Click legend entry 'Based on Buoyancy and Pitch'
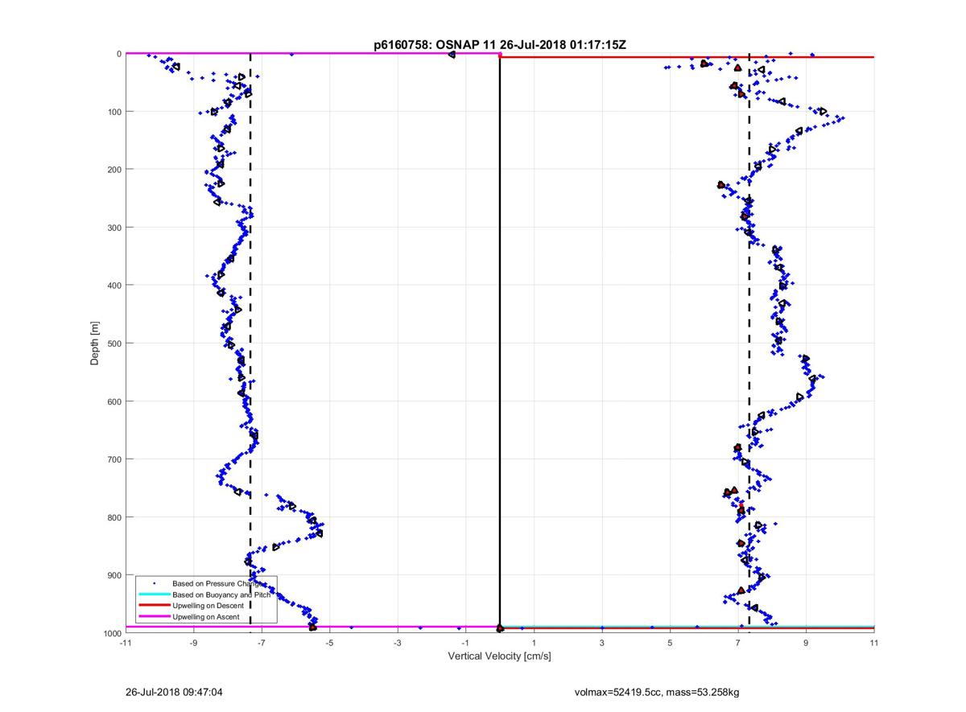Viewport: 966px width, 712px height. click(221, 594)
